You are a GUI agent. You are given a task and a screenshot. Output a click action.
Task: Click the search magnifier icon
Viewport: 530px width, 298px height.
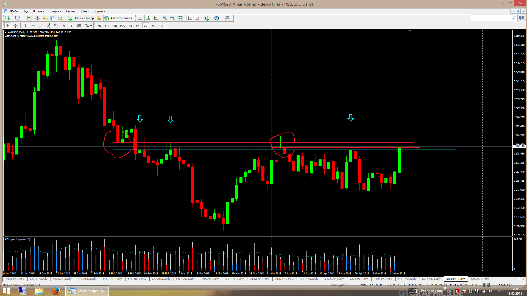coord(514,18)
